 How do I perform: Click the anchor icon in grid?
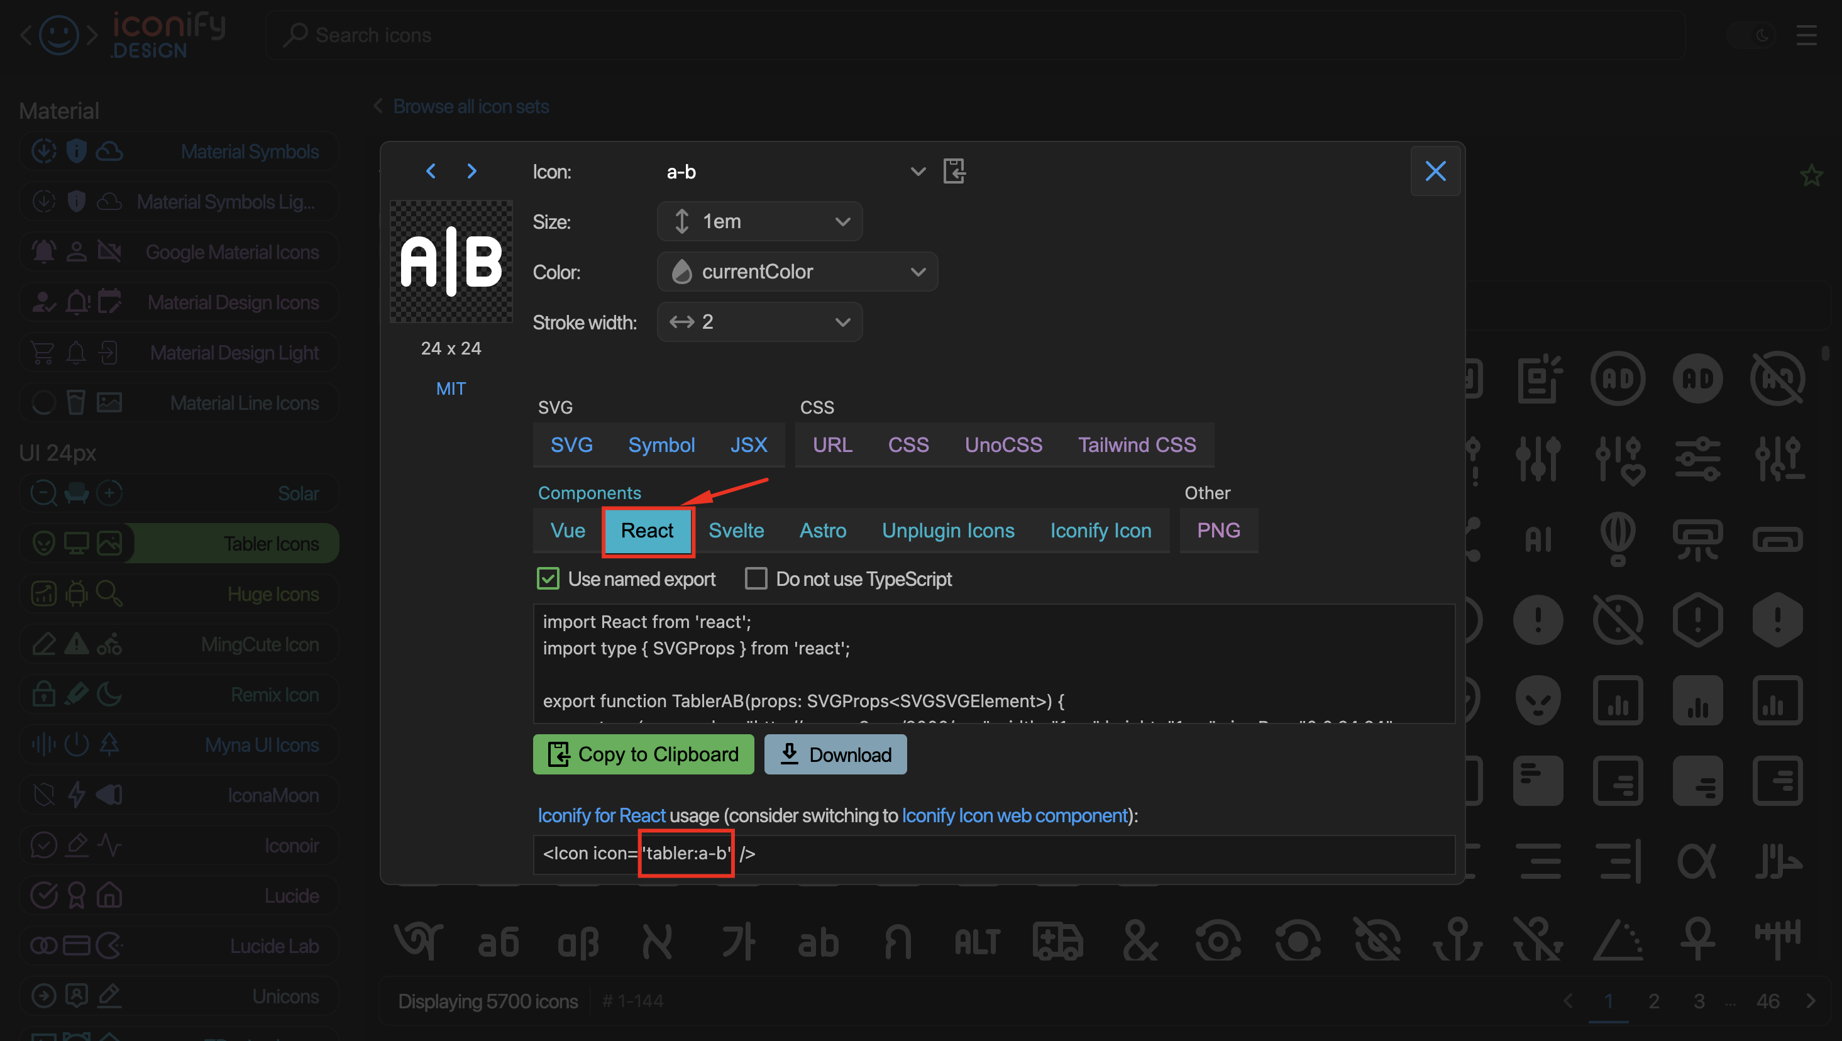tap(1457, 941)
